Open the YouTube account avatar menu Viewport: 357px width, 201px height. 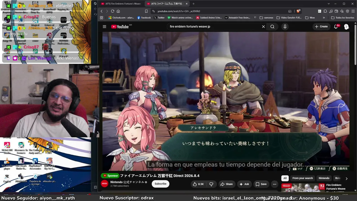346,27
